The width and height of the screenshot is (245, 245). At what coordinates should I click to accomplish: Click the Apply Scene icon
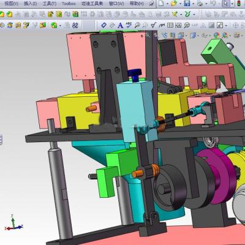coord(225,36)
